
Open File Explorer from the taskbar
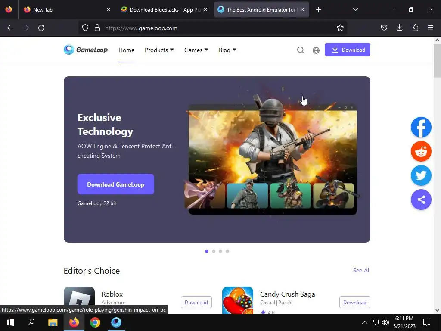[53, 322]
